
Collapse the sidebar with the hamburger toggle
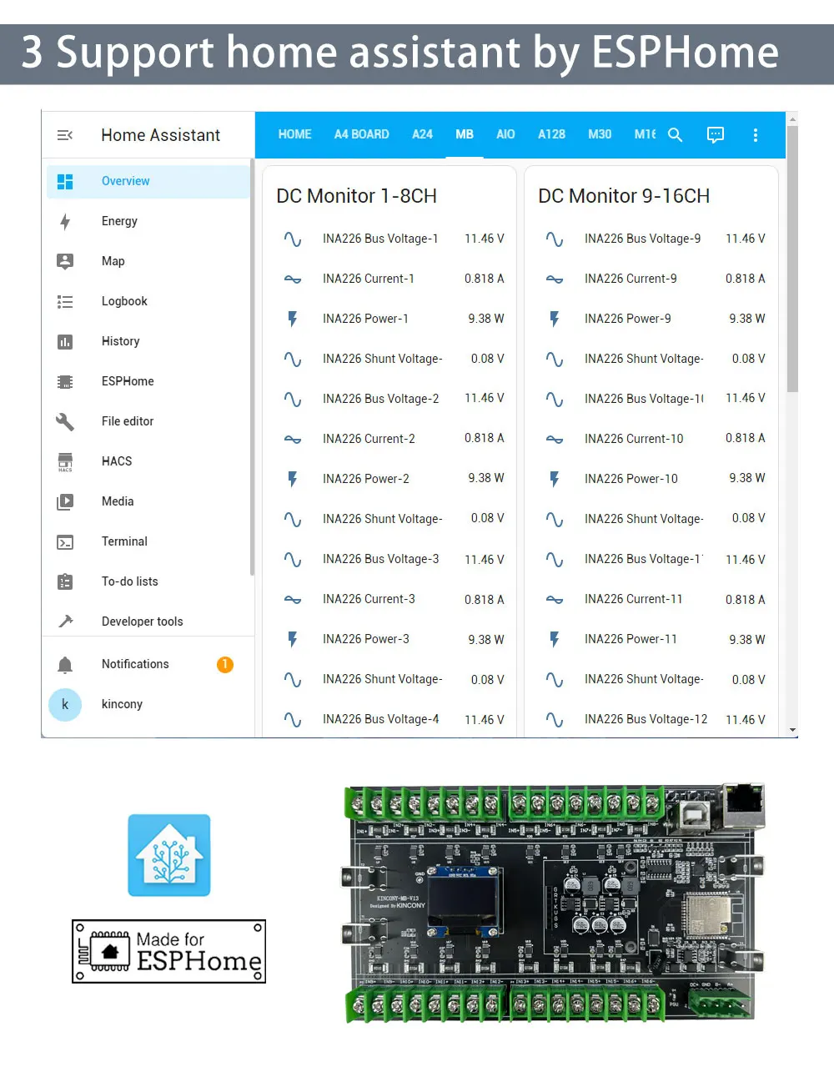click(x=65, y=135)
